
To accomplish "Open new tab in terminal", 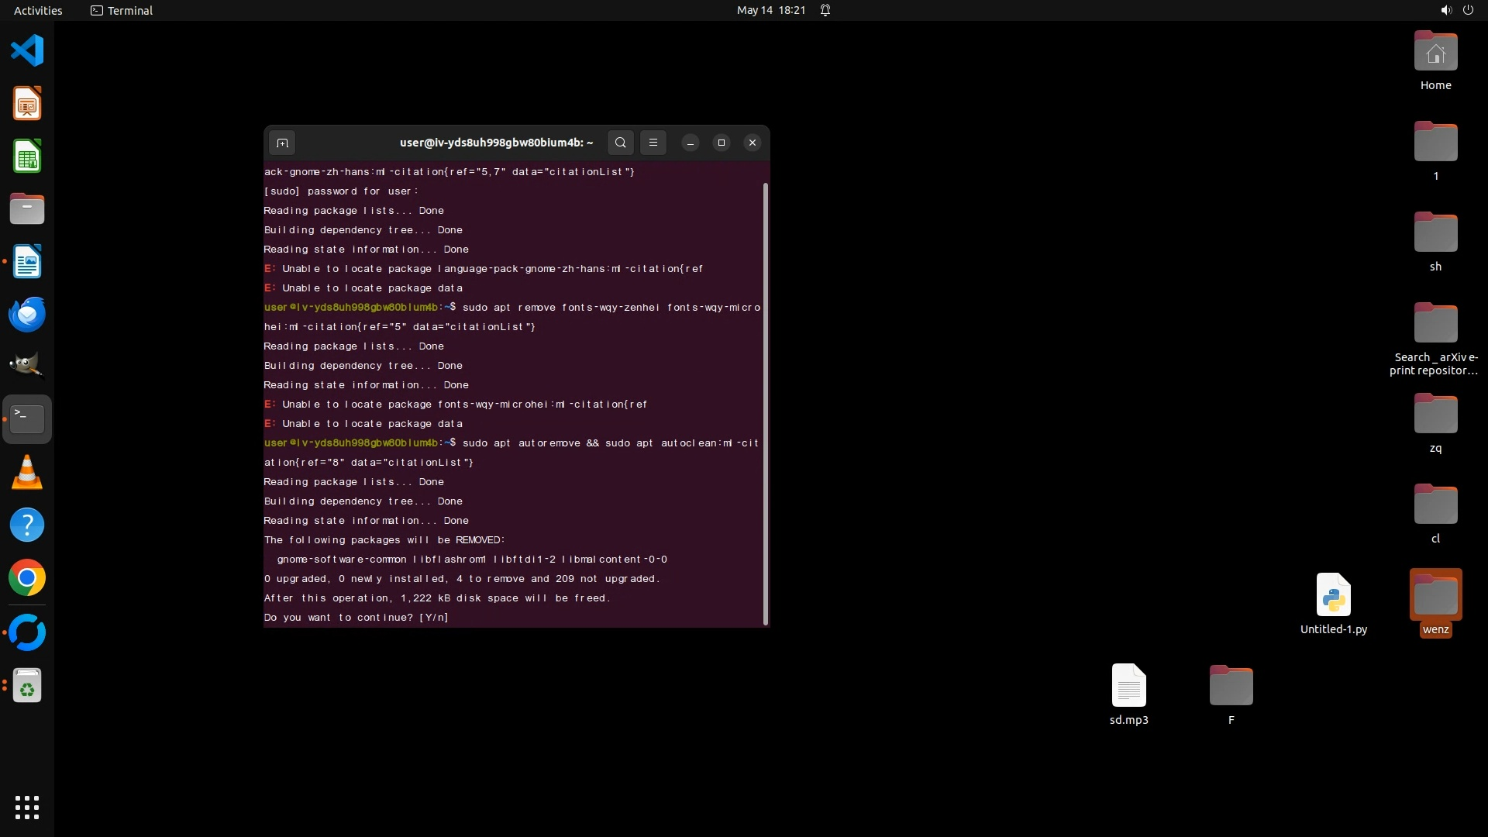I will 282,143.
